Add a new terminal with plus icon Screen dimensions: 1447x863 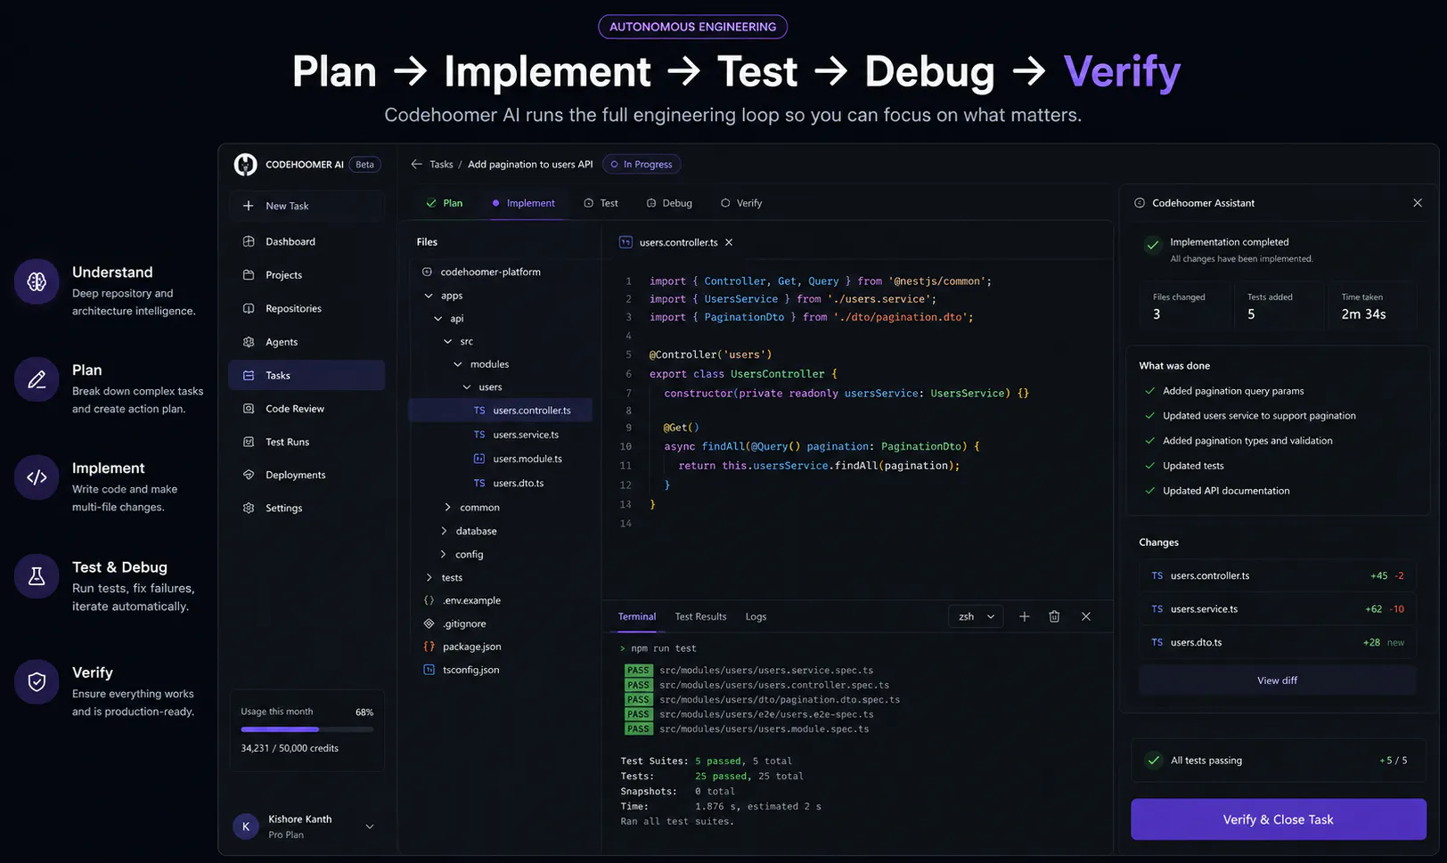(x=1025, y=616)
